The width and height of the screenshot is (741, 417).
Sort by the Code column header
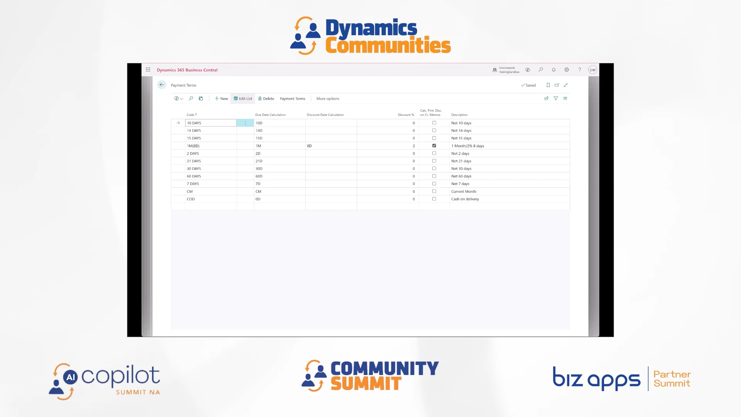[191, 115]
